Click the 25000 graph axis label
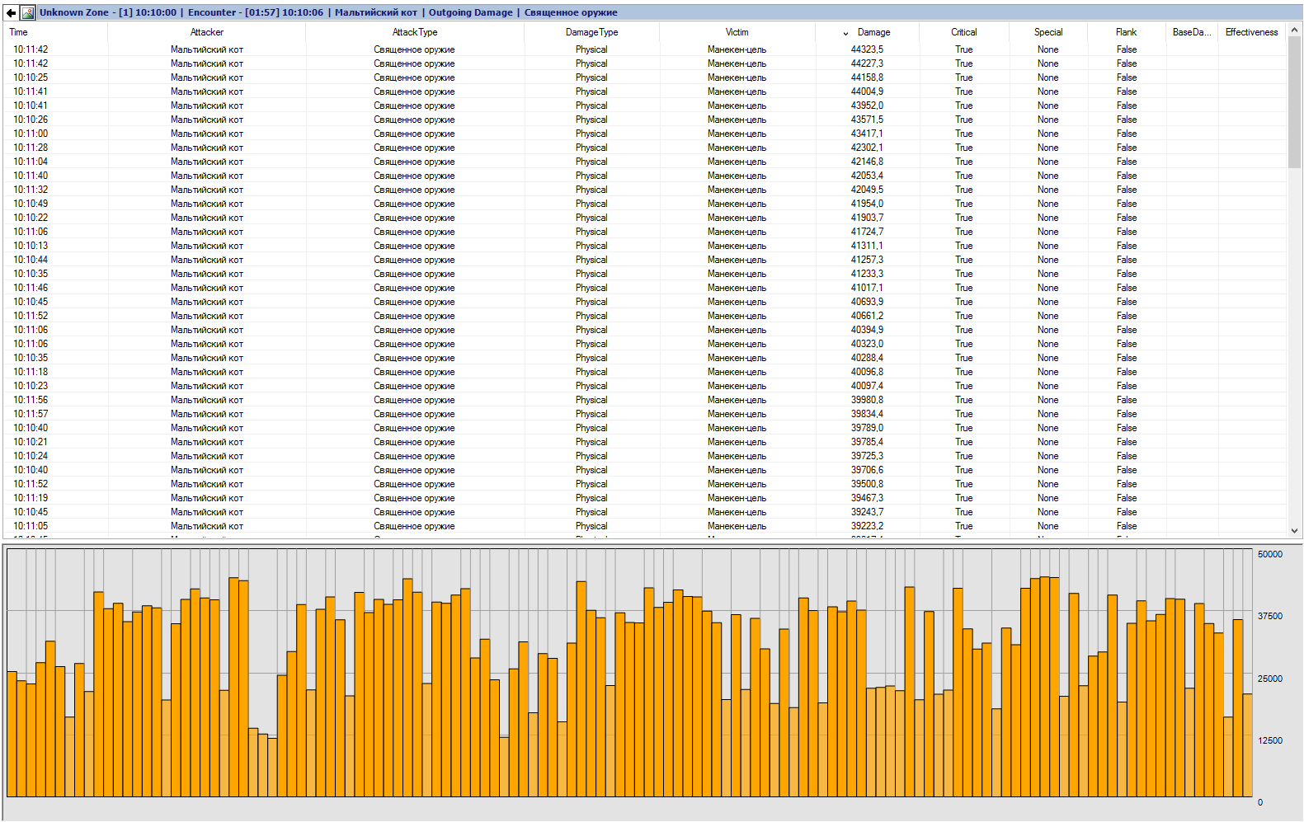 click(x=1270, y=679)
